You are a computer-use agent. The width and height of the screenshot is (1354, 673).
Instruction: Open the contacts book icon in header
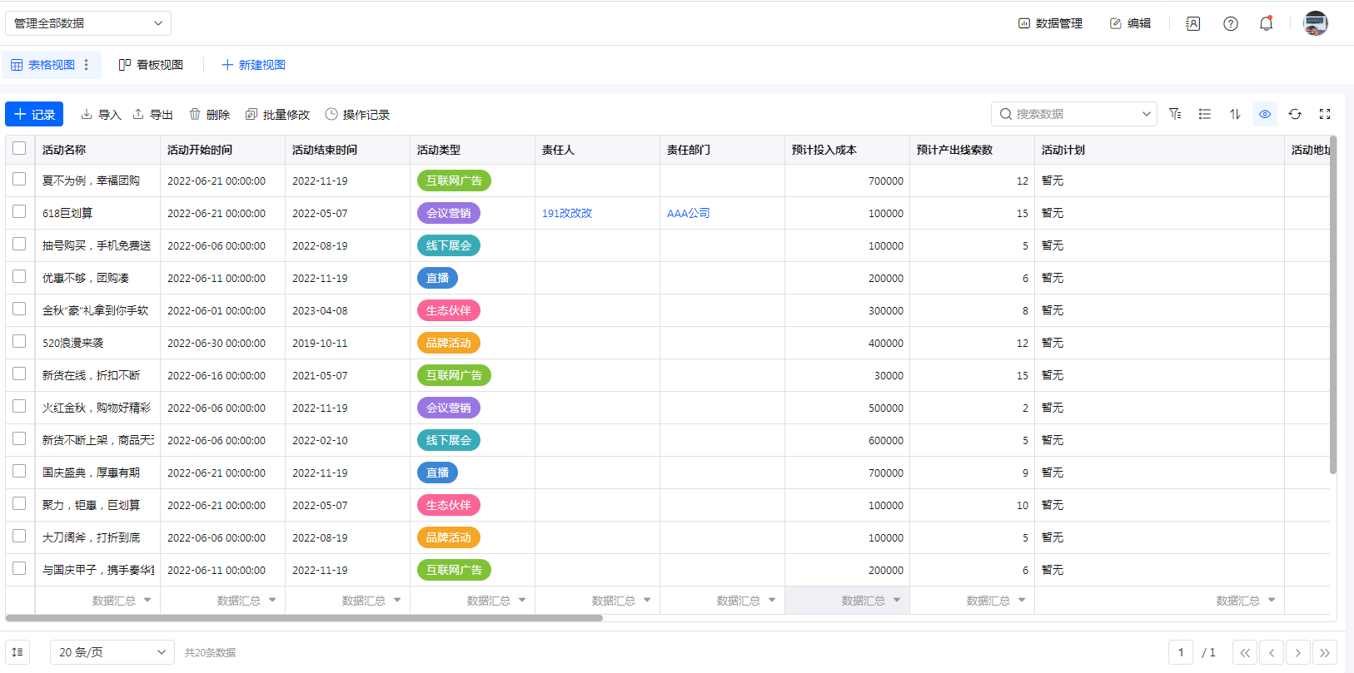1193,23
